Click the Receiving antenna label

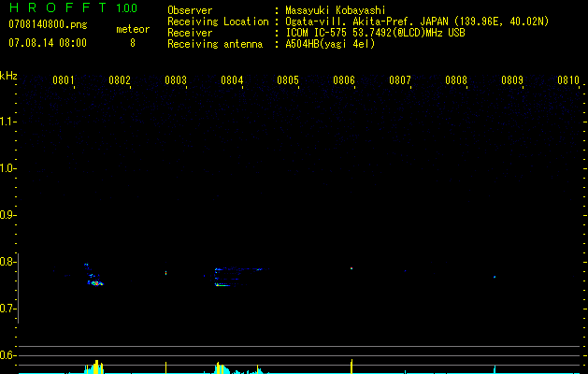(x=215, y=44)
